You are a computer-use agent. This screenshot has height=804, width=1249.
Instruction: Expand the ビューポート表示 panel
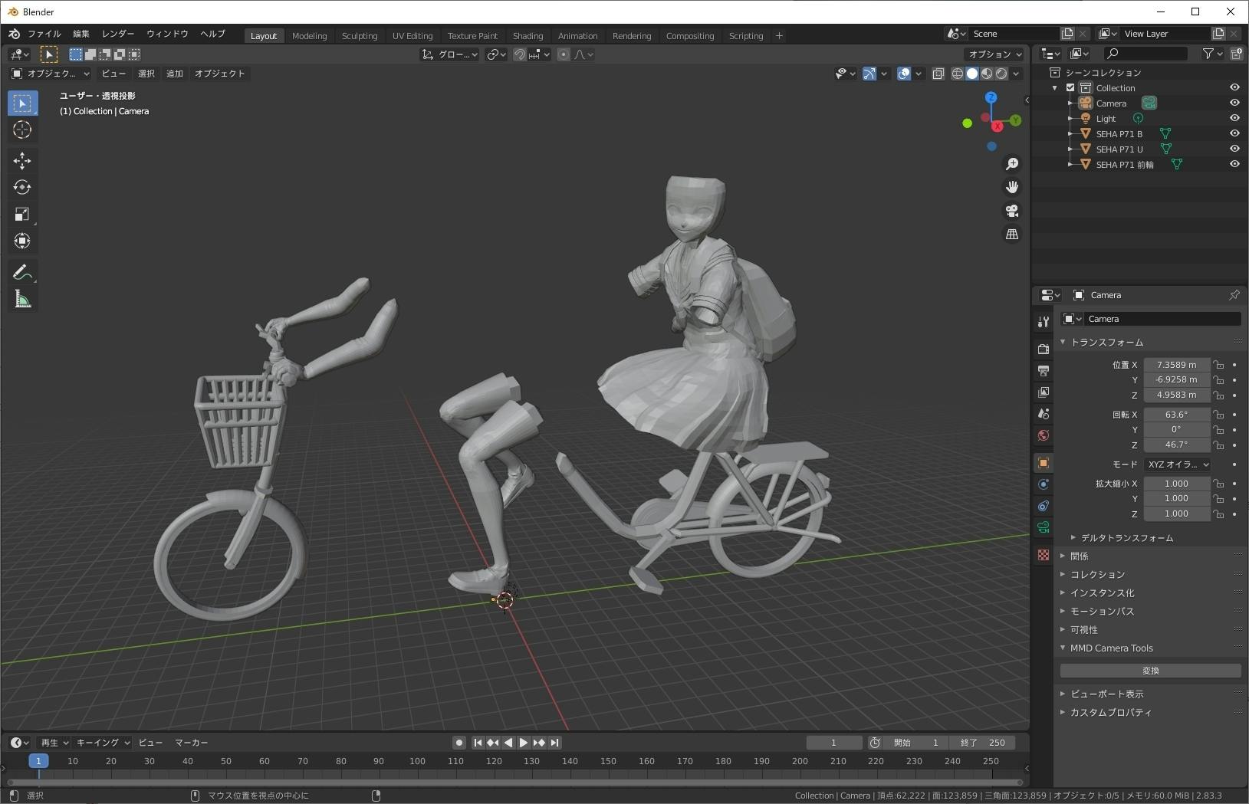[x=1106, y=694]
